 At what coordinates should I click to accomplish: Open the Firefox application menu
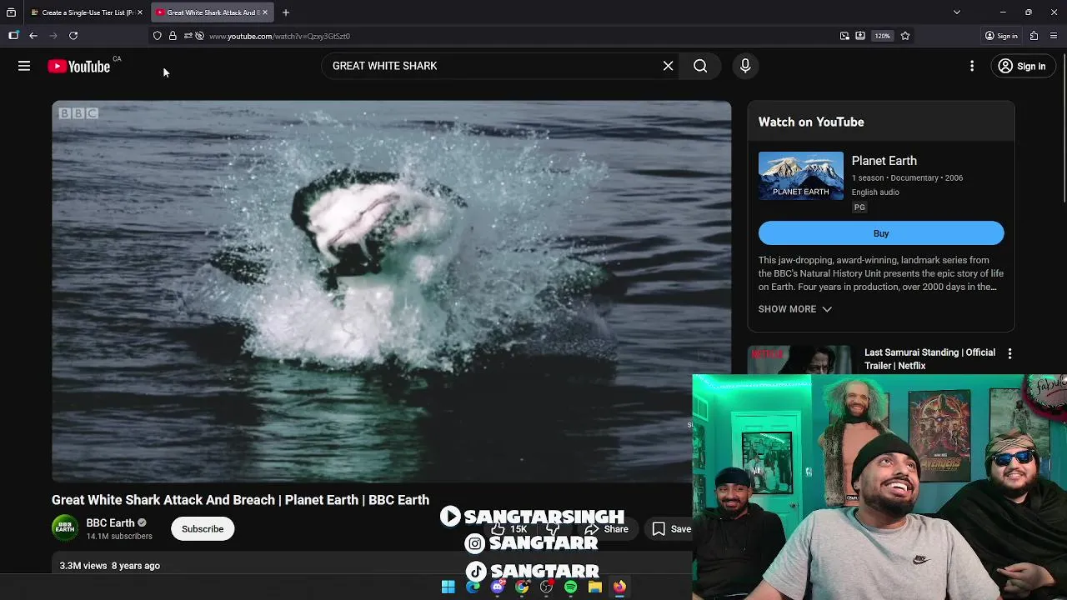click(1054, 36)
